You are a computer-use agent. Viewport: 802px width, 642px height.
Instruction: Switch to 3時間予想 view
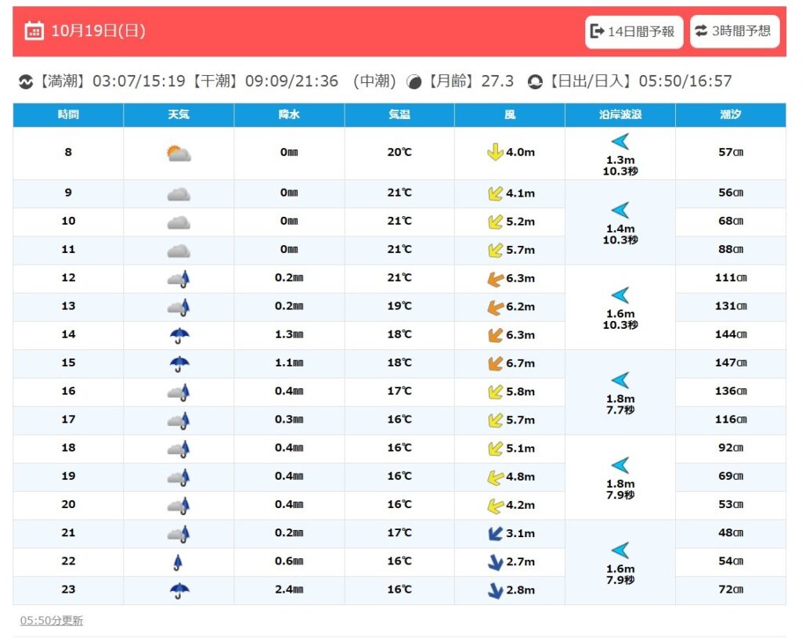tap(734, 31)
